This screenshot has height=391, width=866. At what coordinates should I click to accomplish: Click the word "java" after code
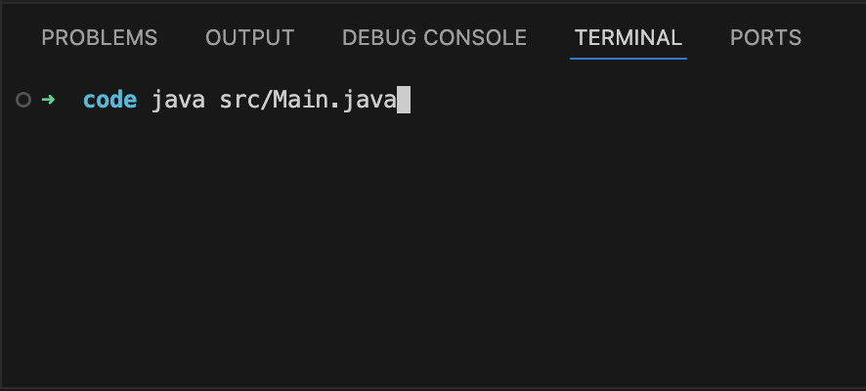click(178, 101)
